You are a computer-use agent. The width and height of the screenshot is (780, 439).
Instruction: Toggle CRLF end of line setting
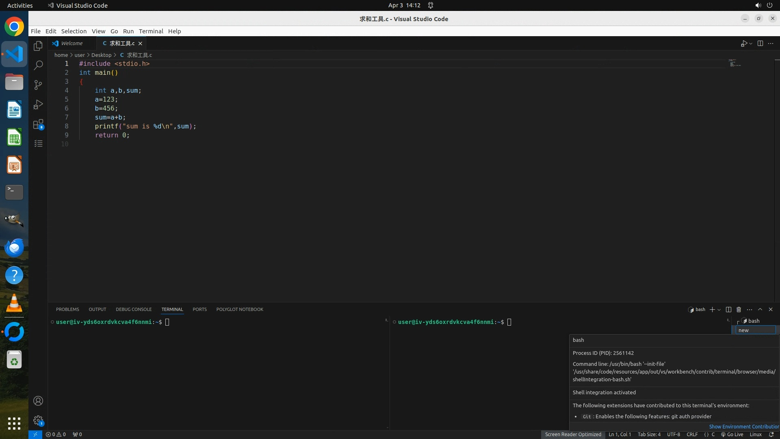[x=692, y=435]
